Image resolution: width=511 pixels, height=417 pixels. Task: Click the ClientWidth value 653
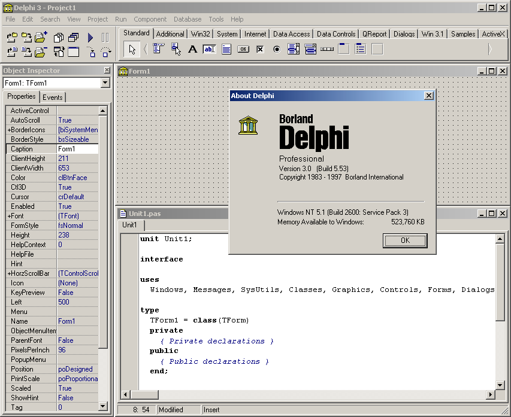click(x=77, y=168)
